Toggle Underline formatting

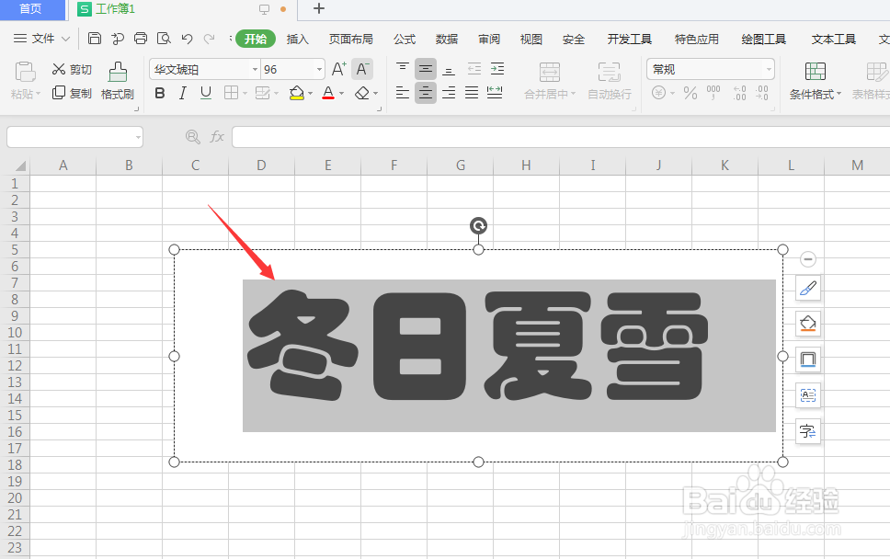pyautogui.click(x=206, y=93)
